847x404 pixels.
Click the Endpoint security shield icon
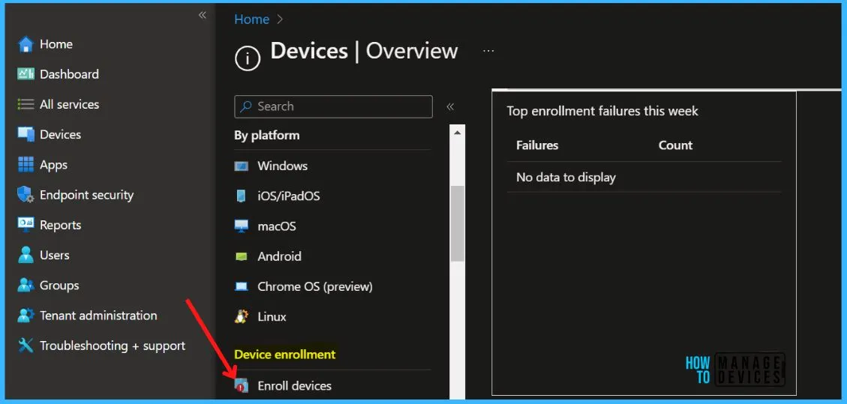(26, 195)
